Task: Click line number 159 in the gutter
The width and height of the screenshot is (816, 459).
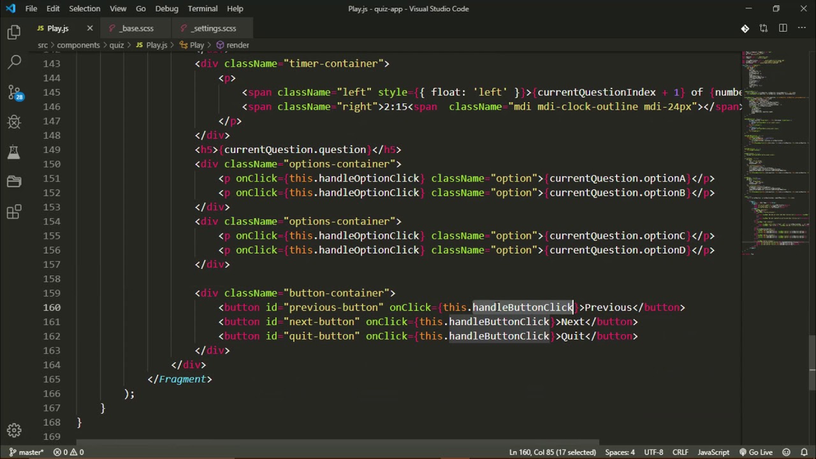Action: click(x=52, y=293)
